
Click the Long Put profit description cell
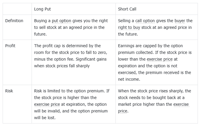click(70, 56)
